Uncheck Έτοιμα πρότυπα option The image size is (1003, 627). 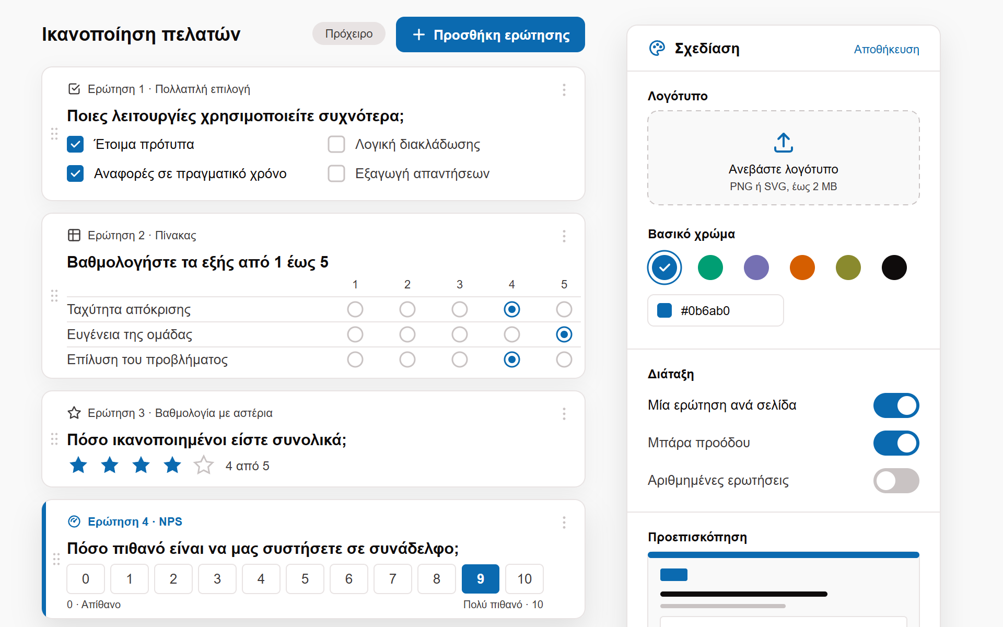tap(75, 144)
